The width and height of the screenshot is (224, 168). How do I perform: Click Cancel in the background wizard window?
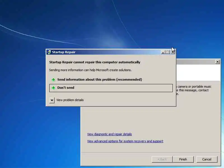pyautogui.click(x=207, y=159)
